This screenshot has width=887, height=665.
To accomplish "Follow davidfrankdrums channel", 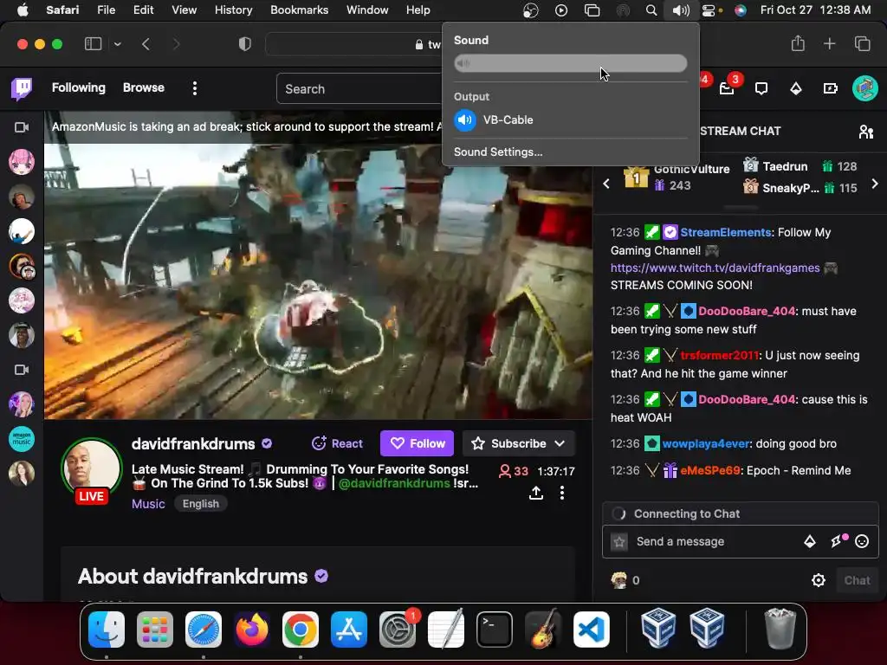I will [417, 443].
